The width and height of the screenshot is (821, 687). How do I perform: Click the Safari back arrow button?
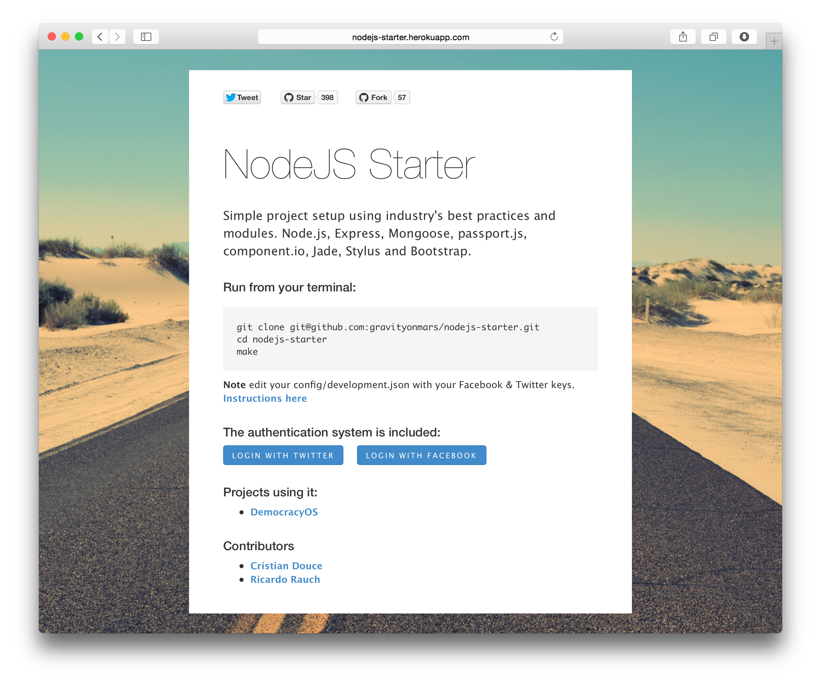(x=100, y=37)
